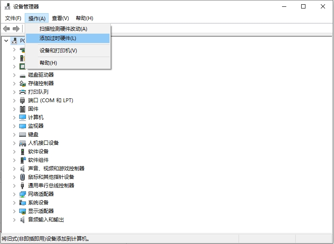Click the back arrow toolbar icon

tap(6, 29)
